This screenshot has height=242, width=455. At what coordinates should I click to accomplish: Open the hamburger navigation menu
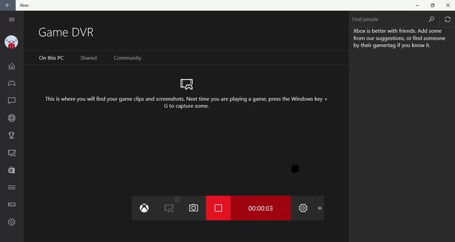11,19
